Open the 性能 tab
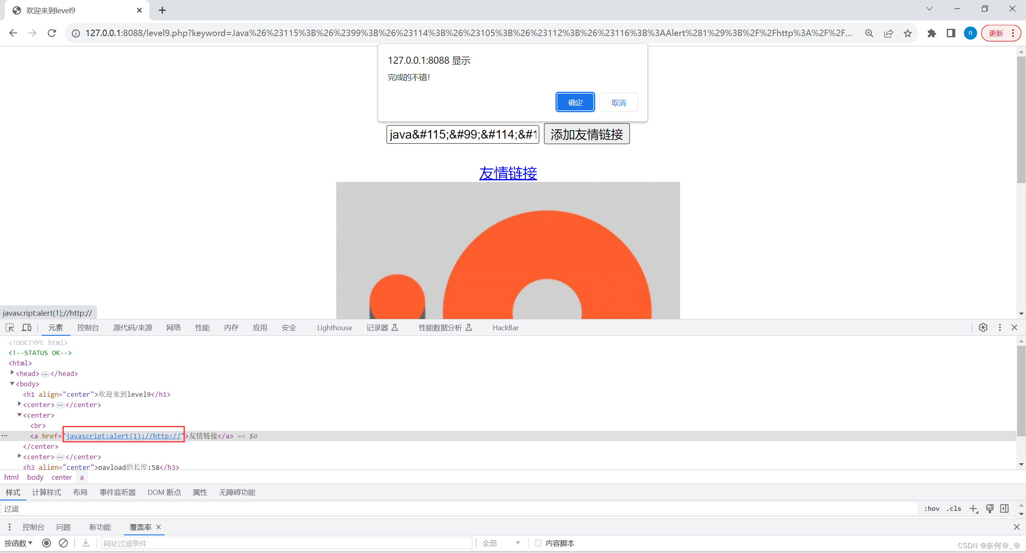 tap(202, 328)
